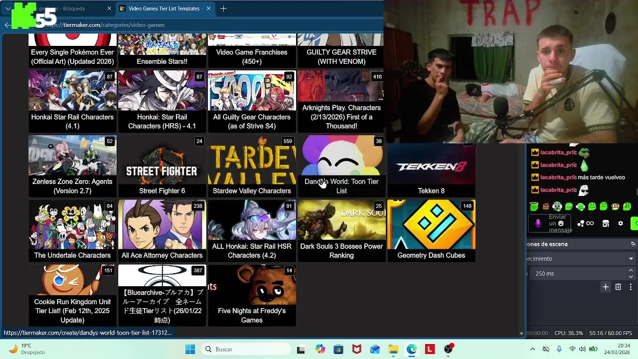Go back using browser back arrow
The height and width of the screenshot is (359, 638).
(x=7, y=25)
